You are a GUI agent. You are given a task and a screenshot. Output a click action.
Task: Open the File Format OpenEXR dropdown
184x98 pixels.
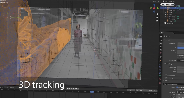[180, 92]
